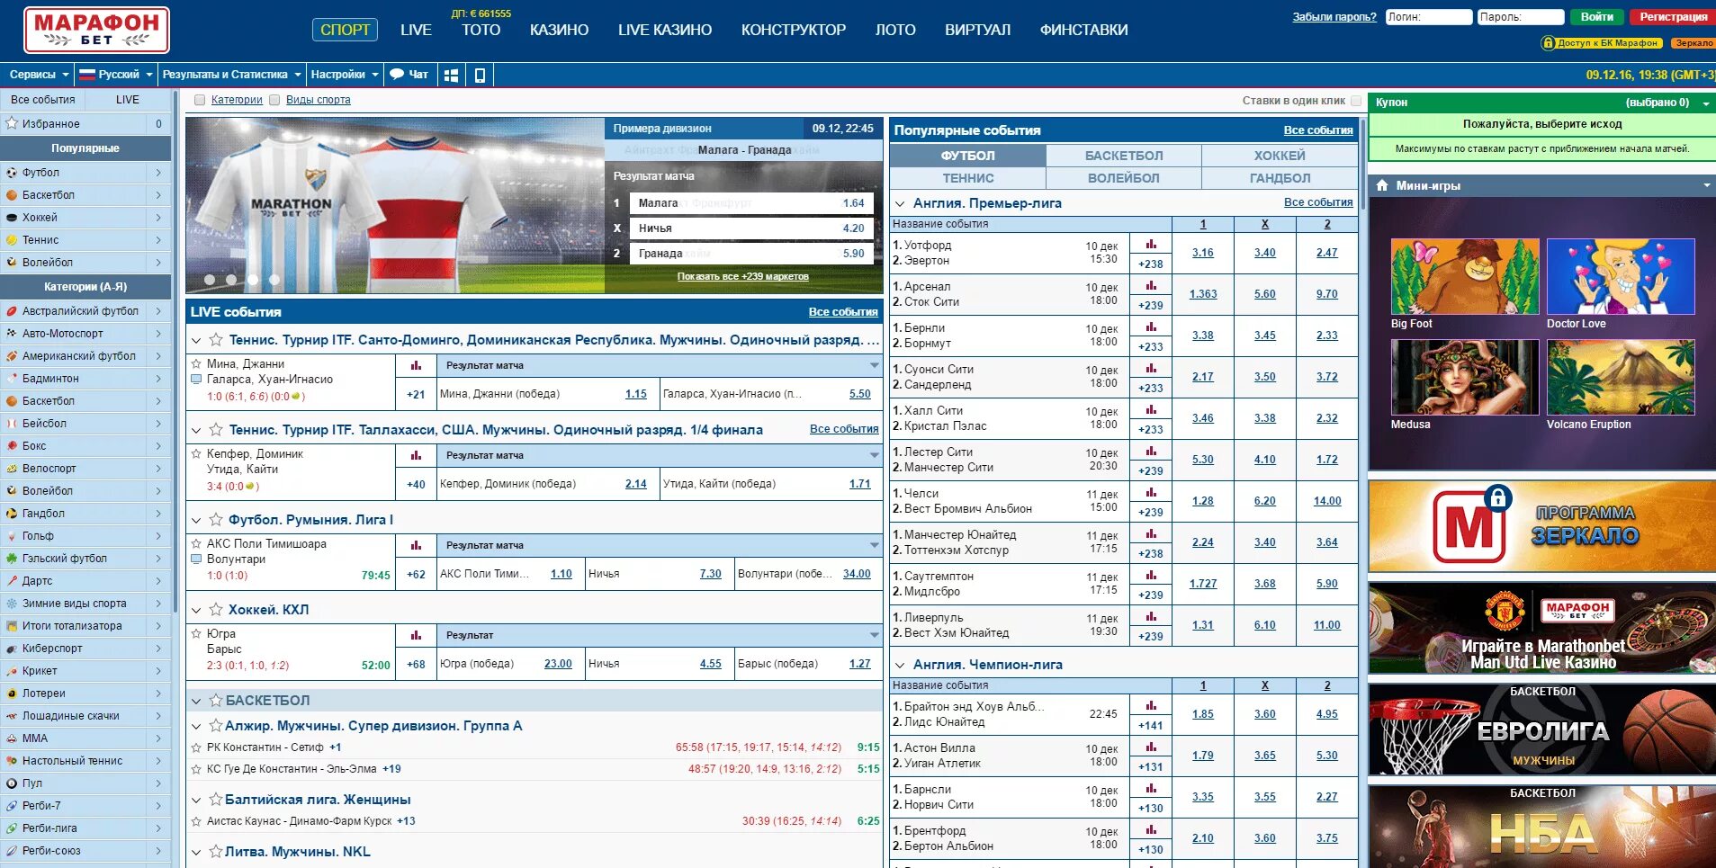The height and width of the screenshot is (868, 1716).
Task: Tick checkbox beside Галарса, Хуан-Игнасио
Action: (x=196, y=379)
